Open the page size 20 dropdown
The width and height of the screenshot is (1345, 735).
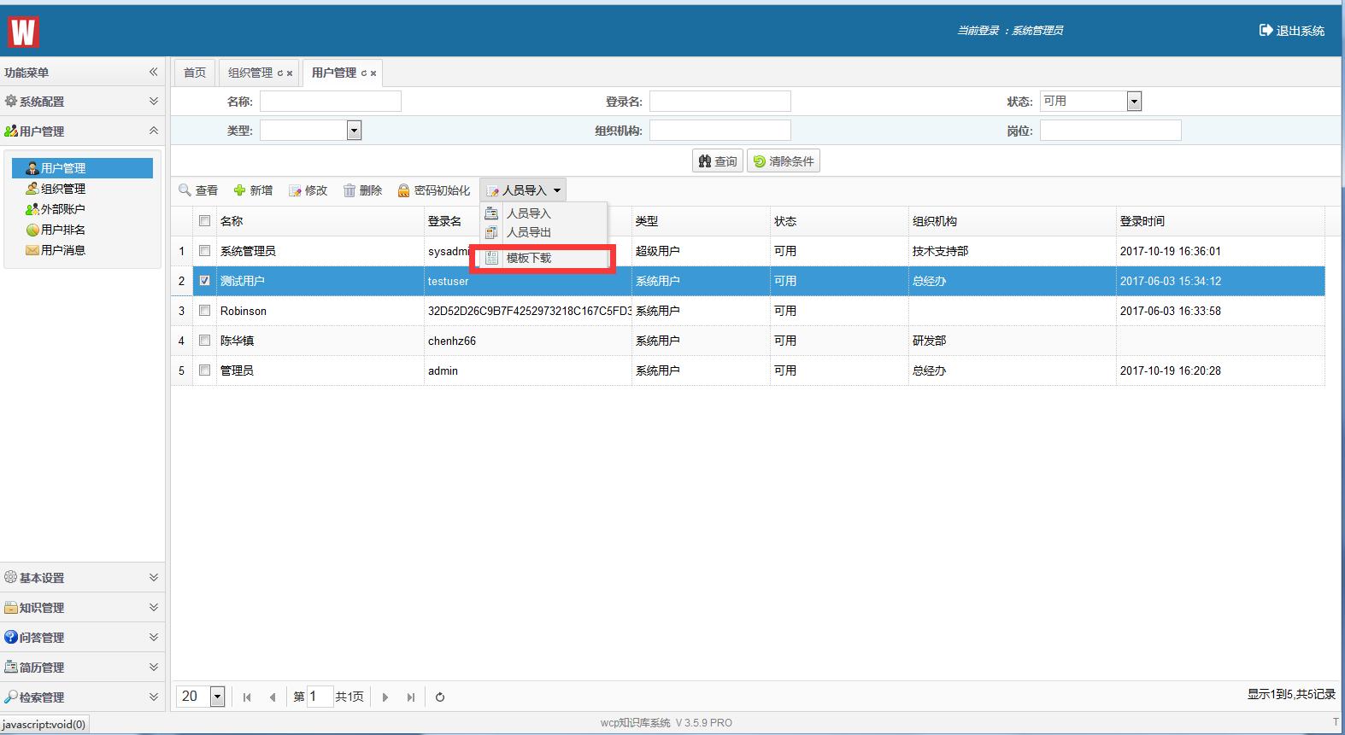[x=217, y=697]
